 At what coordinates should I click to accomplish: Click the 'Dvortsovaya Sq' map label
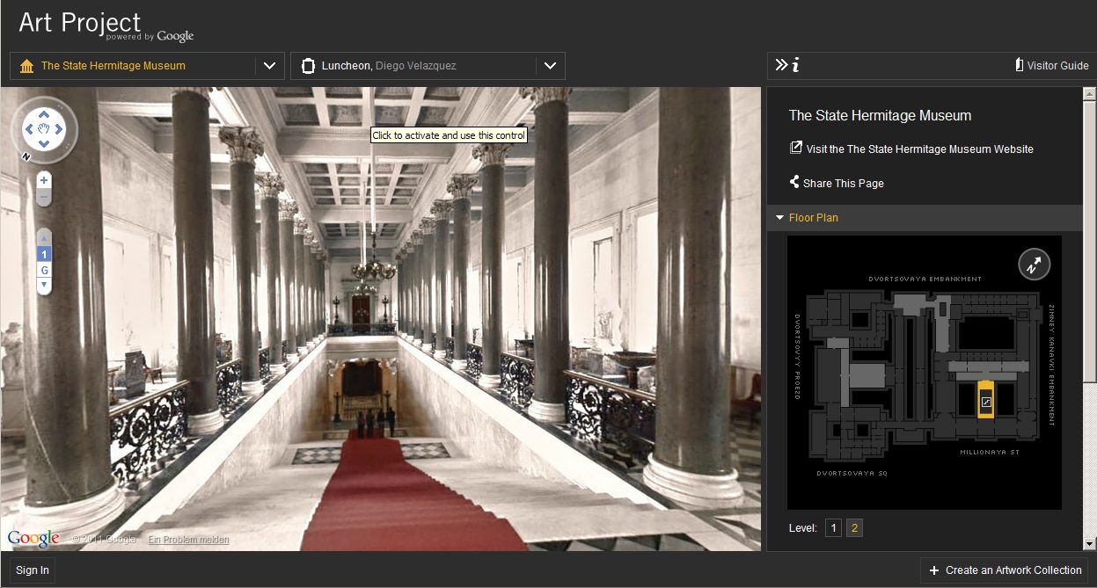852,473
